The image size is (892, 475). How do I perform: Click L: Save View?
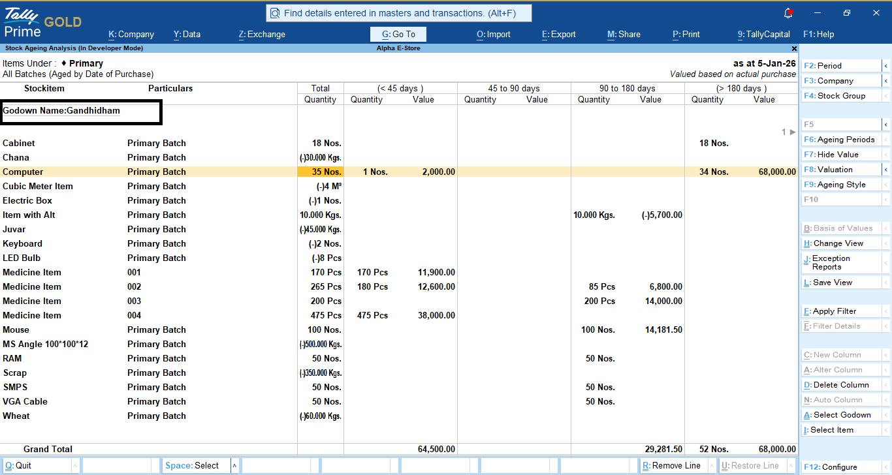[x=841, y=283]
